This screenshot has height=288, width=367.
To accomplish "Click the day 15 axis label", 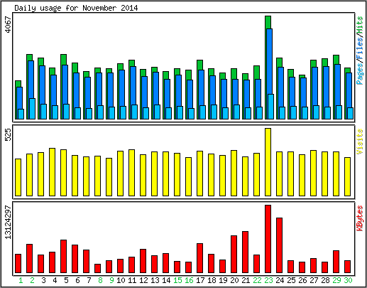I will point(177,280).
